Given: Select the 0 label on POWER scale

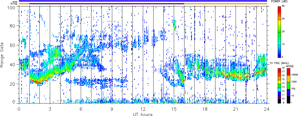Looking at the screenshot, I should pos(283,57).
